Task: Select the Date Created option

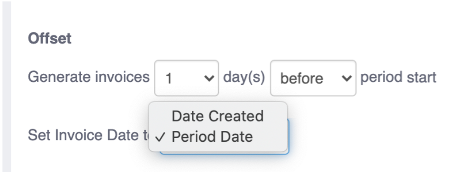Action: 218,116
